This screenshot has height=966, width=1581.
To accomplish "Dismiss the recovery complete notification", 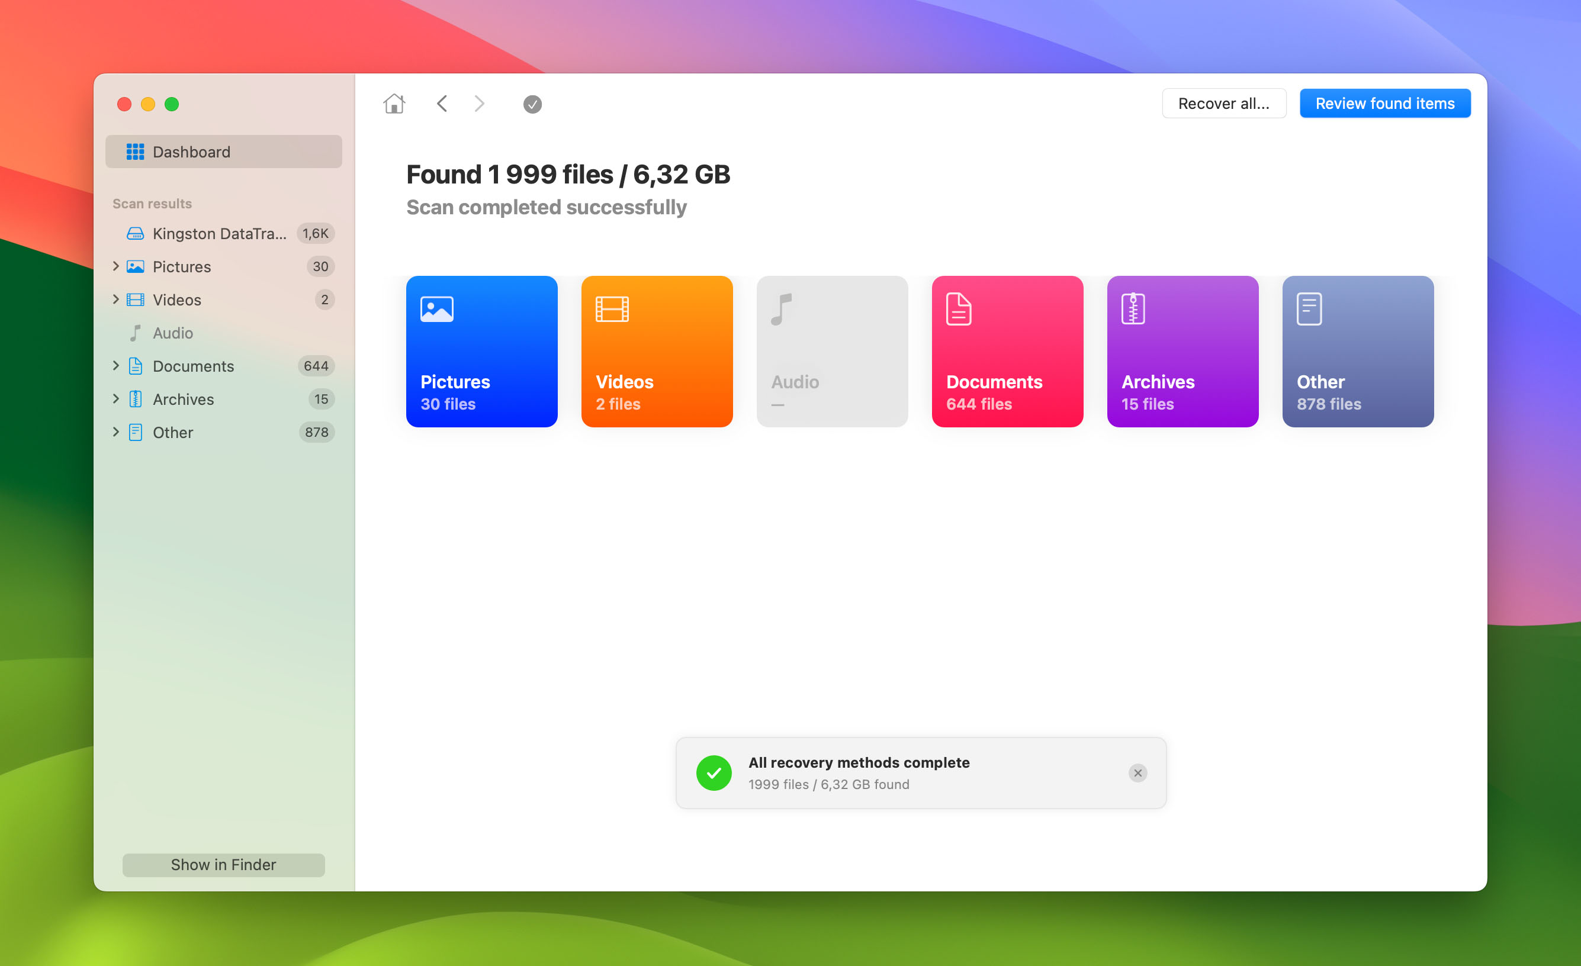I will [1137, 773].
